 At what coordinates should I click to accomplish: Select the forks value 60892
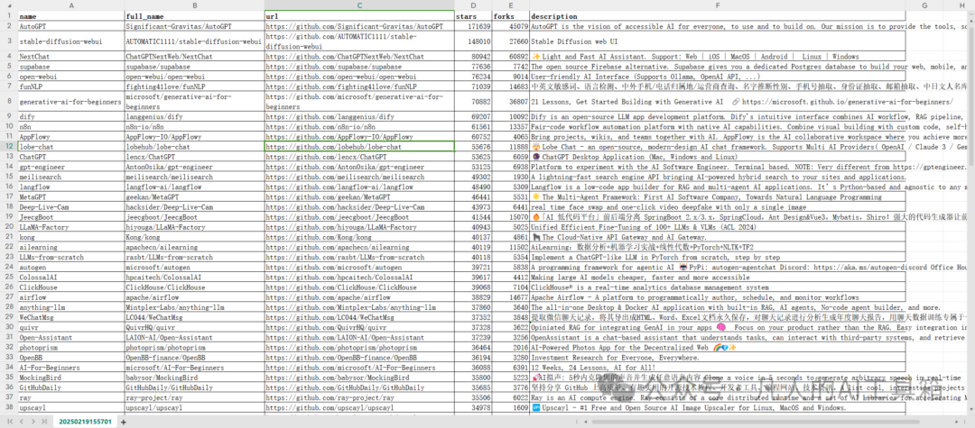[510, 57]
